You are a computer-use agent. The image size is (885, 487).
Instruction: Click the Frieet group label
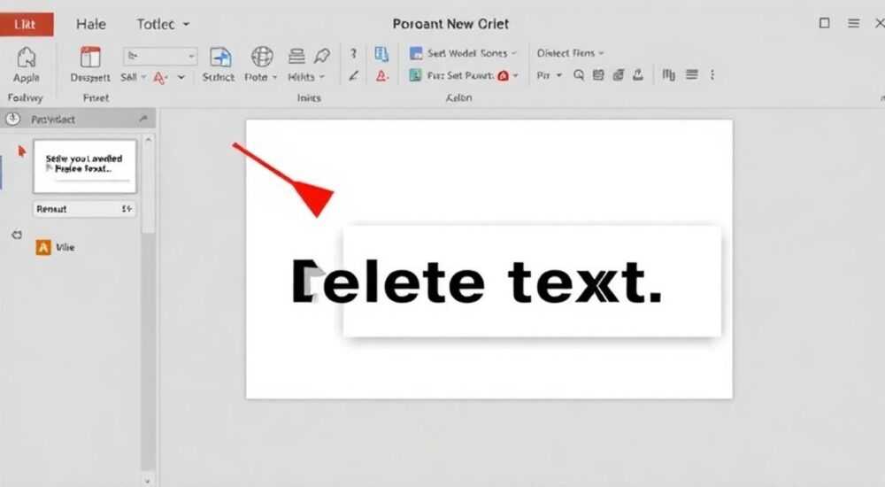[96, 97]
